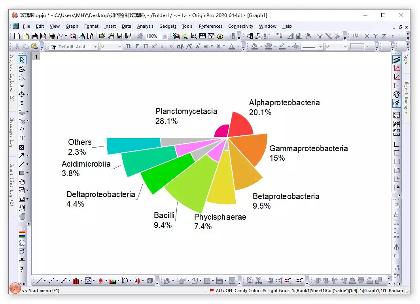420x304 pixels.
Task: Click the Scatter plot icon bottom toolbar
Action: tap(51, 281)
